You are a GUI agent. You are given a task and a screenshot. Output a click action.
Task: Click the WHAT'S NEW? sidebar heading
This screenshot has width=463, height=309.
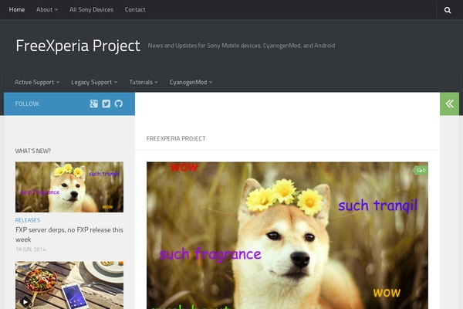[33, 151]
